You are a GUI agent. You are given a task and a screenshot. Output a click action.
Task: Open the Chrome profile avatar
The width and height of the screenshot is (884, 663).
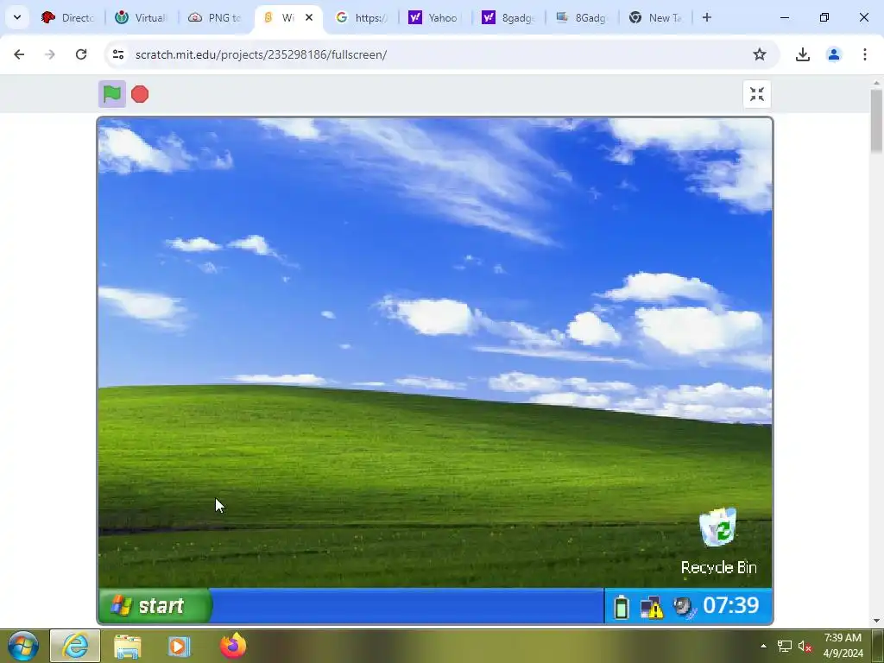click(833, 54)
